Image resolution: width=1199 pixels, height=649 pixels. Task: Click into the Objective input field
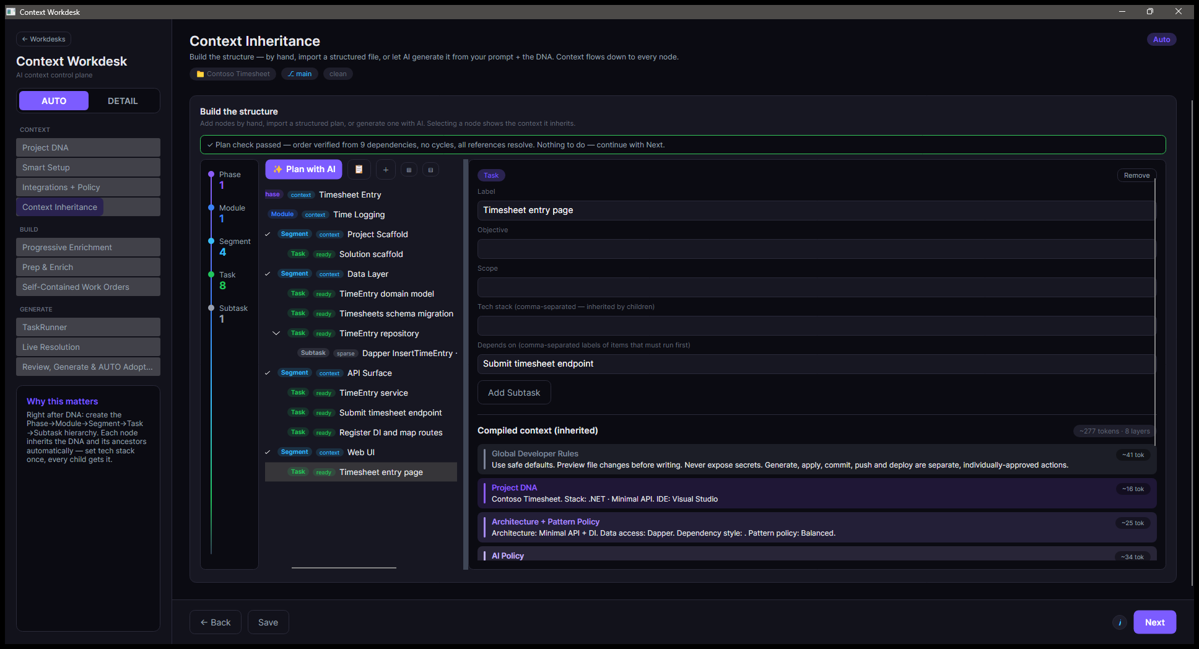click(816, 249)
